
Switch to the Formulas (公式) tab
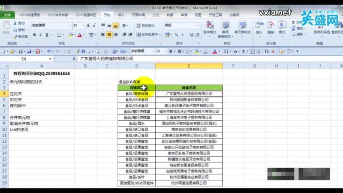click(156, 15)
